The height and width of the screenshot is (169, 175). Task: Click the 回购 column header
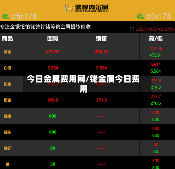(x=53, y=38)
